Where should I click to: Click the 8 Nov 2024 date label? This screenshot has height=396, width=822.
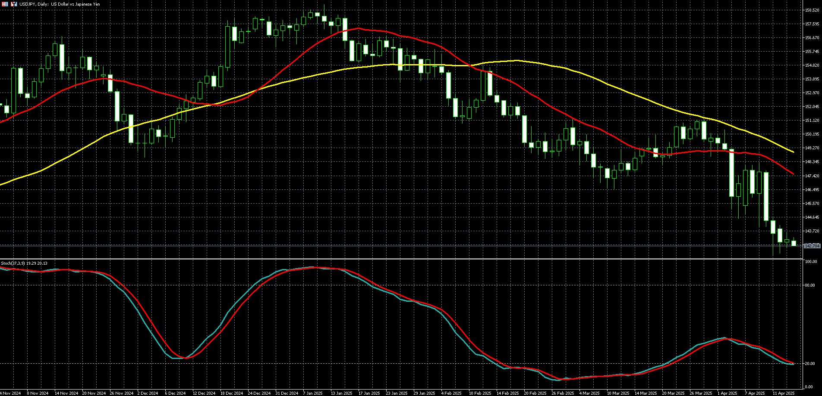pyautogui.click(x=38, y=393)
